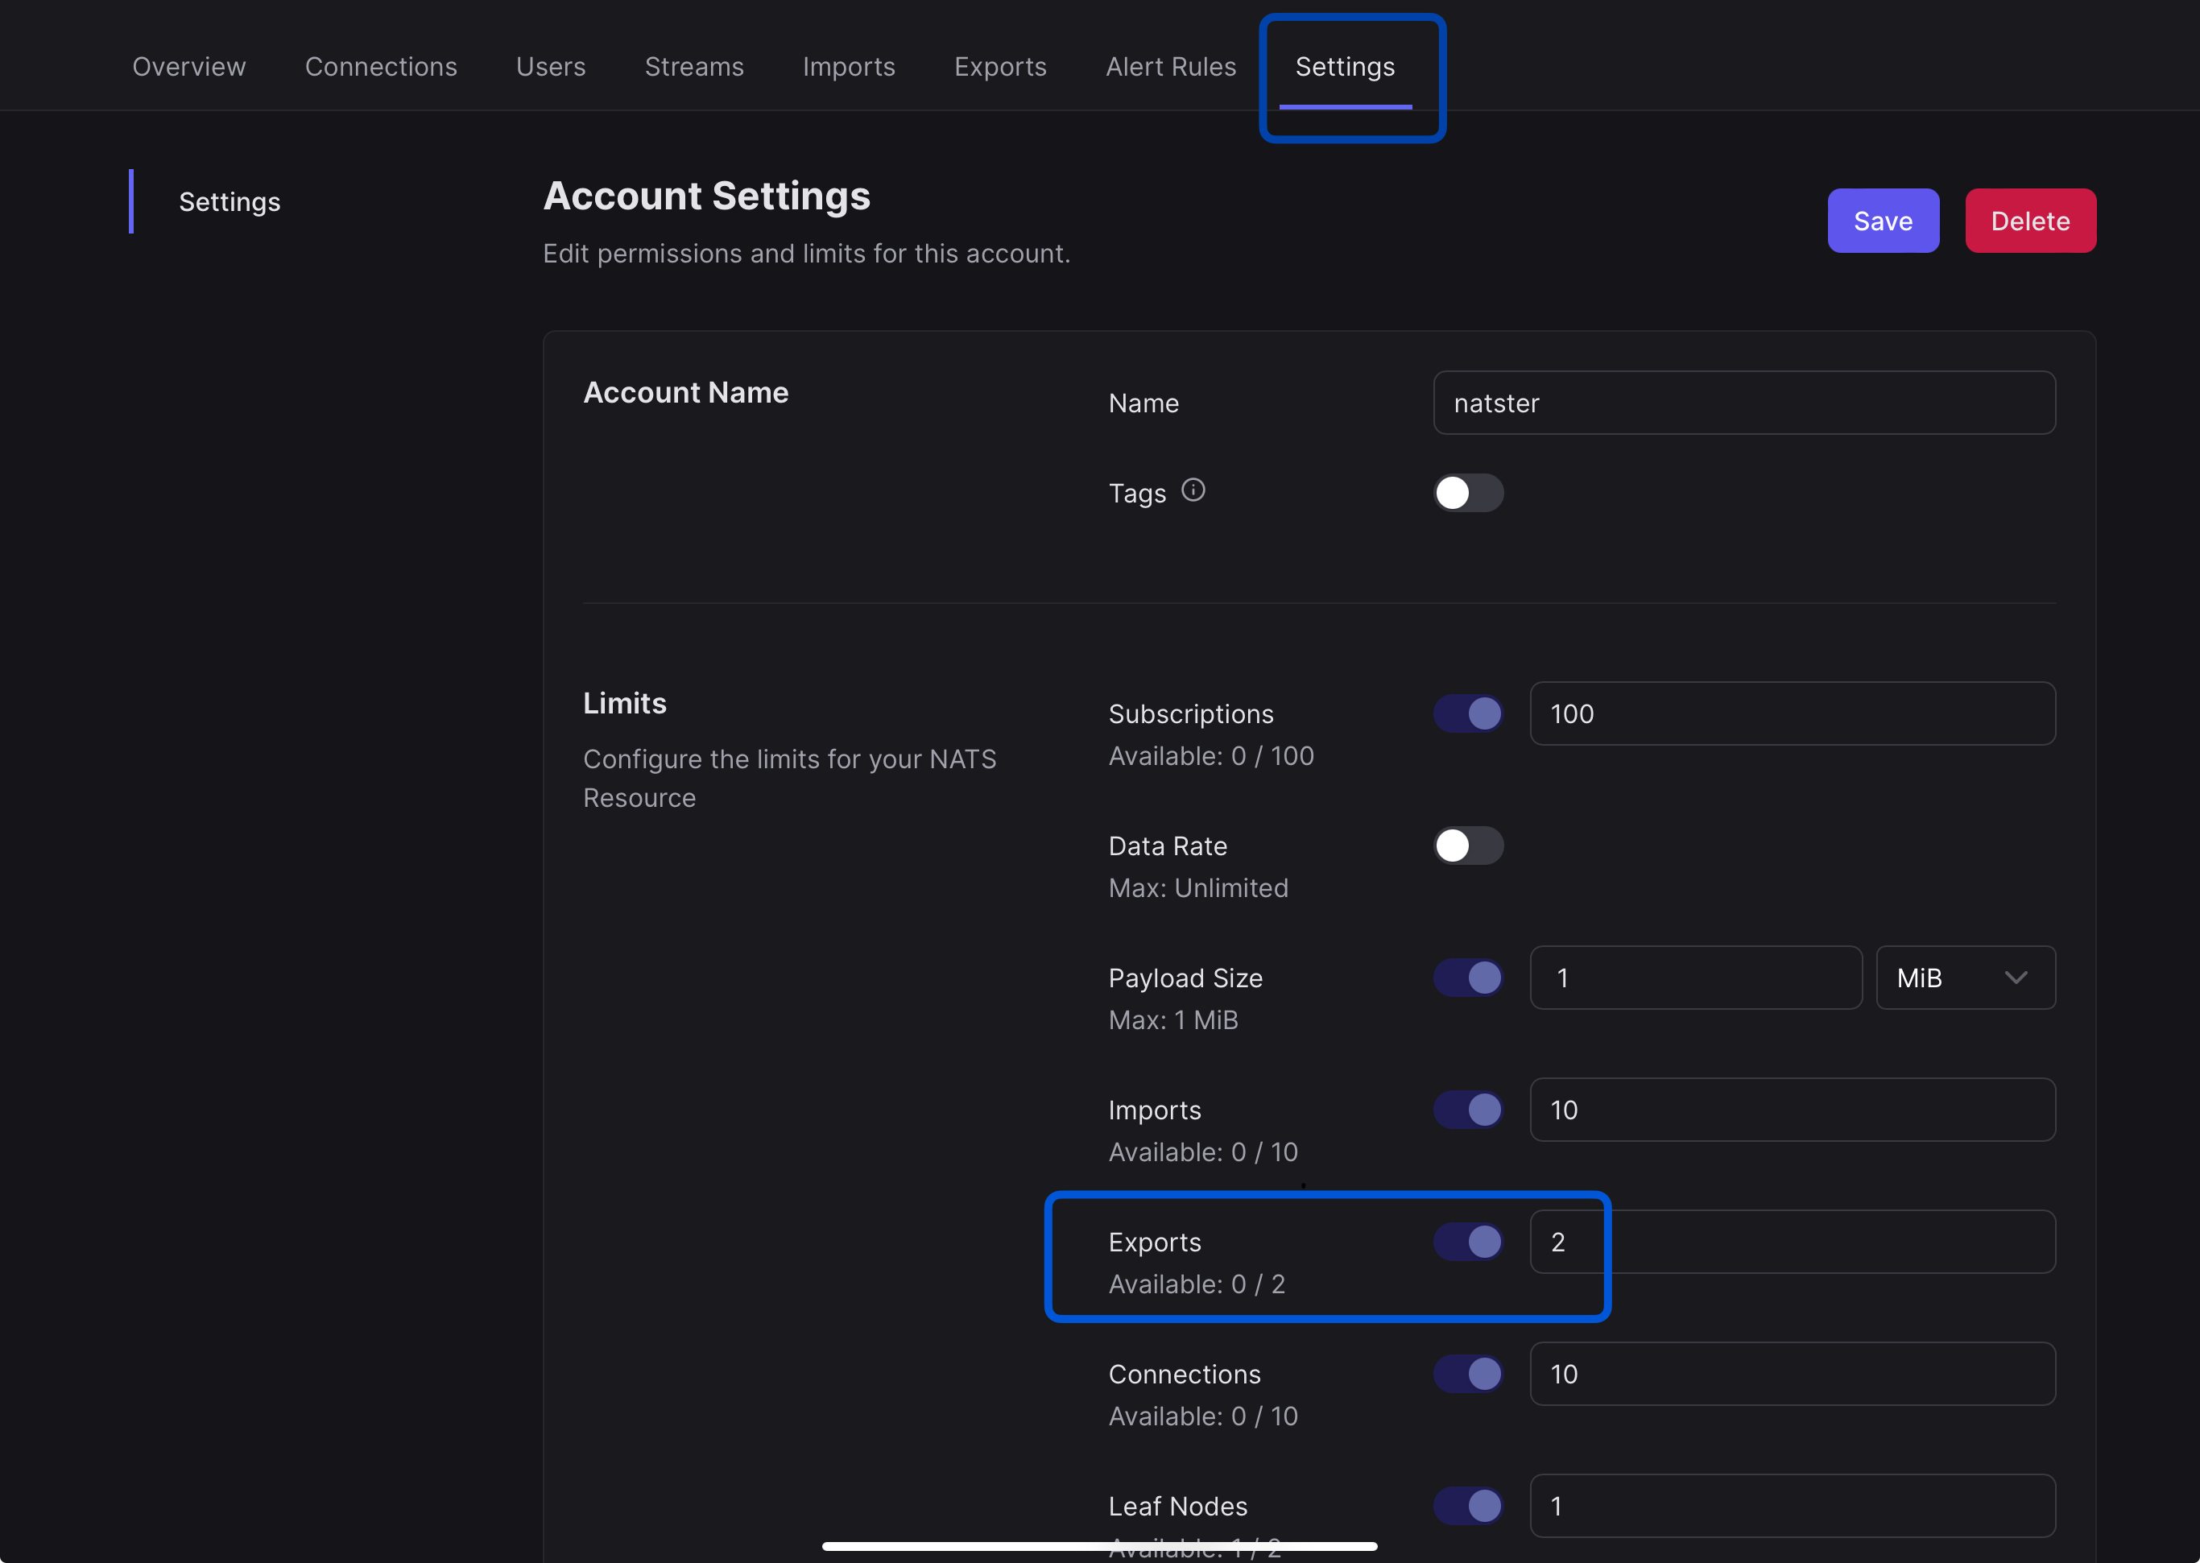Go to the Users tab
The height and width of the screenshot is (1563, 2200).
tap(551, 66)
